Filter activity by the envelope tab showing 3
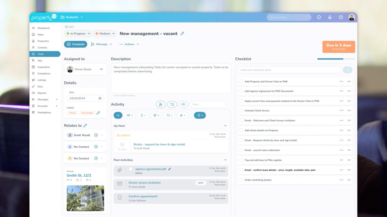Image resolution: width=387 pixels, height=217 pixels. pyautogui.click(x=130, y=115)
